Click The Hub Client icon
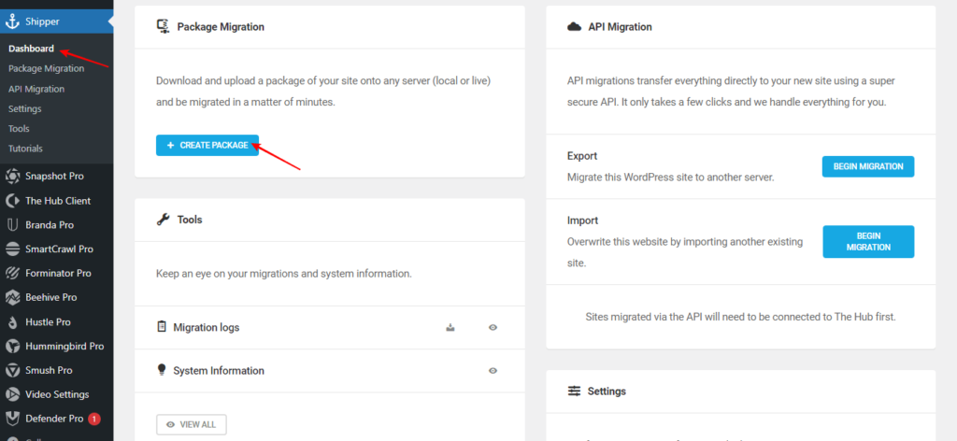 [12, 201]
